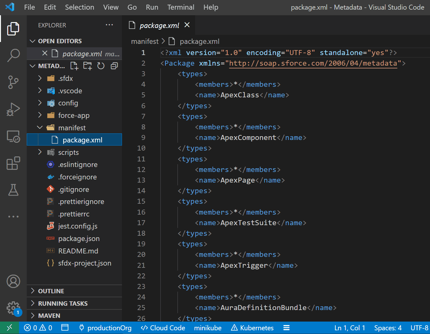Open jest.config.js file
Image resolution: width=430 pixels, height=334 pixels.
pyautogui.click(x=74, y=226)
